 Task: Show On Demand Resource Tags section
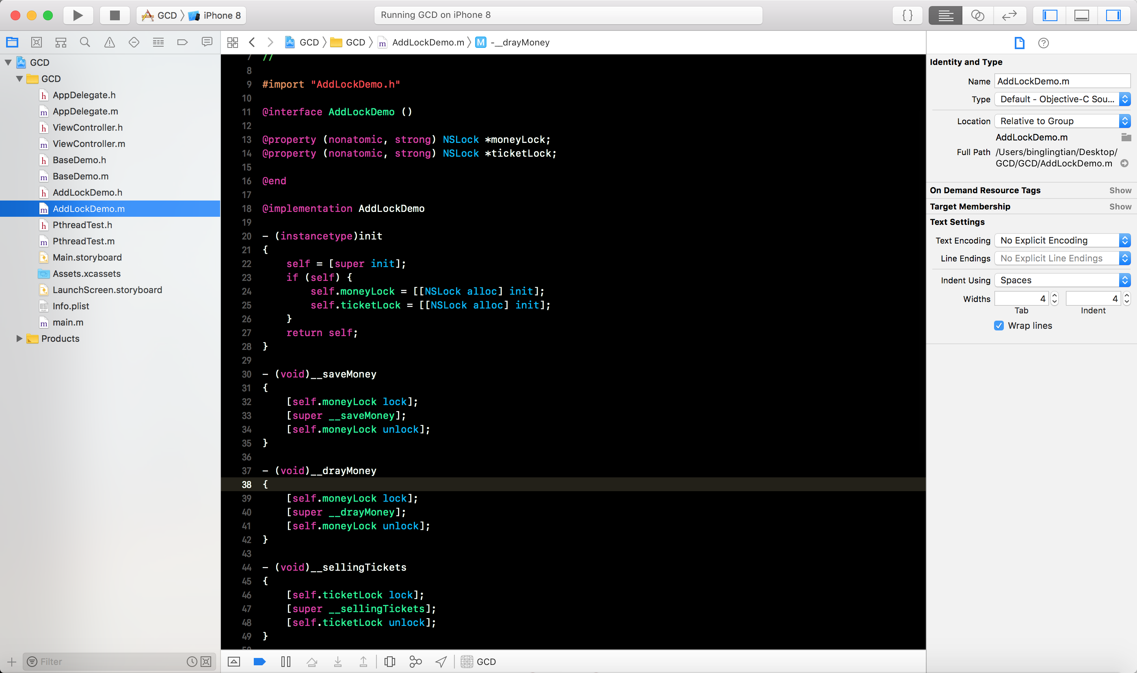[x=1120, y=190]
